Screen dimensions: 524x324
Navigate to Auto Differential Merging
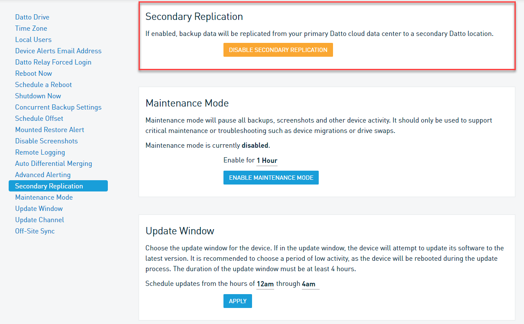point(53,164)
